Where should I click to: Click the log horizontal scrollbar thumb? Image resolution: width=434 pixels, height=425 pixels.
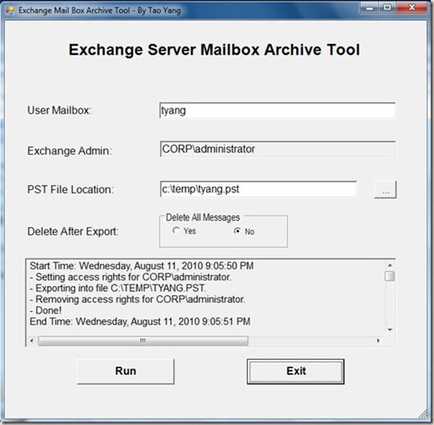143,341
